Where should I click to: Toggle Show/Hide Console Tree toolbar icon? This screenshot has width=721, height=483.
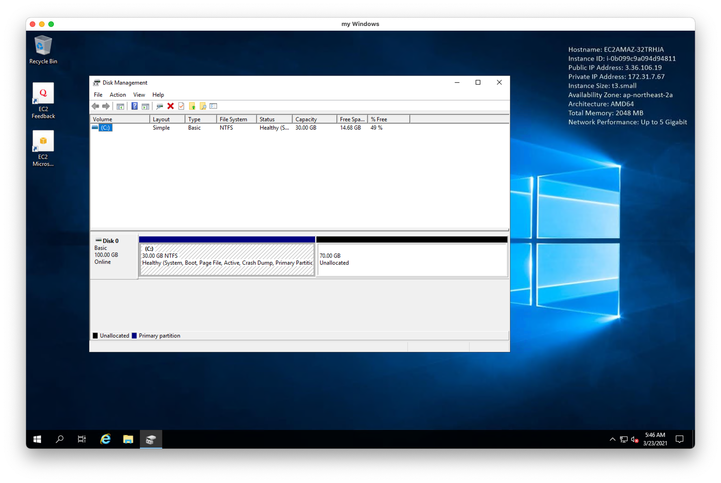click(x=120, y=106)
